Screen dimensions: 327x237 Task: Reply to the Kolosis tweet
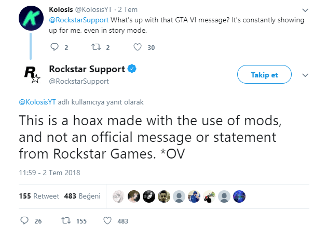(55, 47)
